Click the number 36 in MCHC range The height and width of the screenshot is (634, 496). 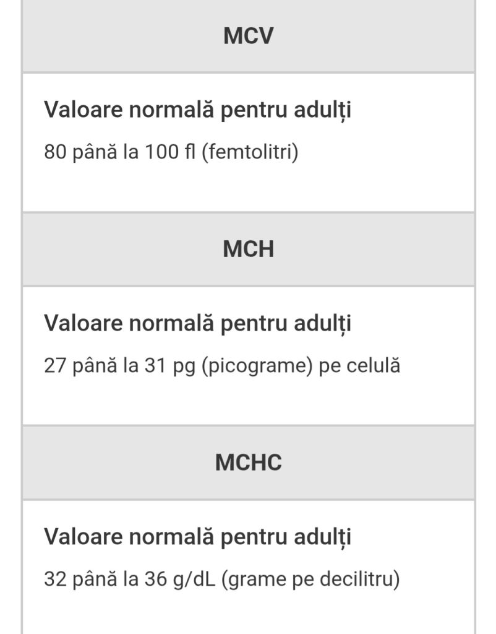156,580
